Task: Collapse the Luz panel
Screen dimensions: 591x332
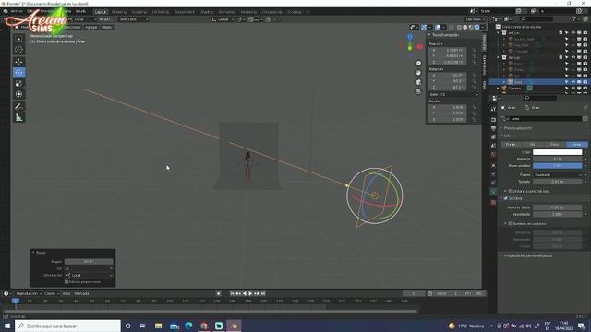Action: 507,136
